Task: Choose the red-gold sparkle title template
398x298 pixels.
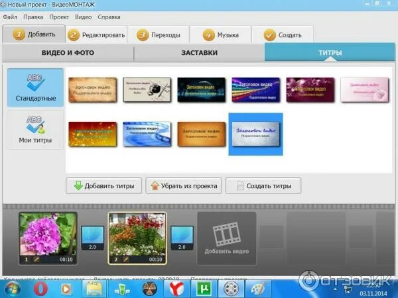Action: (93, 134)
